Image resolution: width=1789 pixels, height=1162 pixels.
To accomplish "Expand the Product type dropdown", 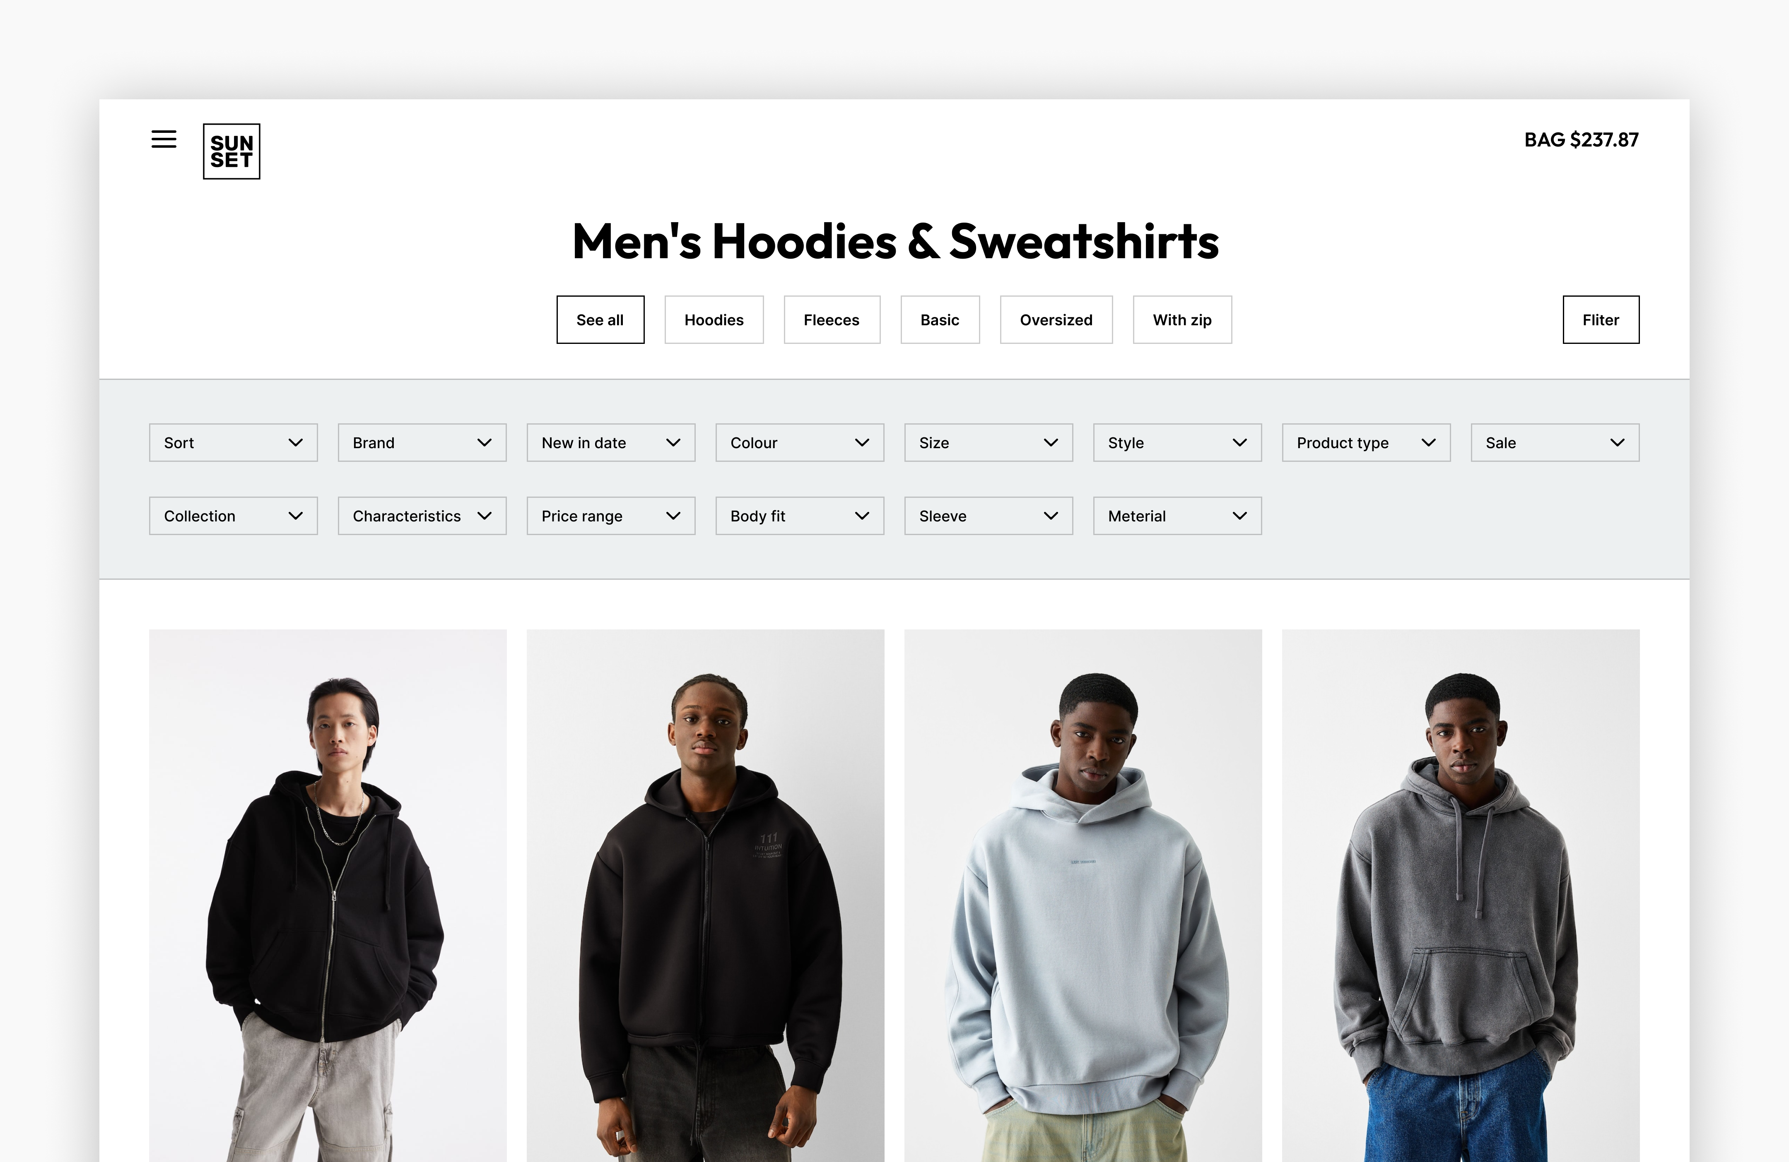I will [x=1366, y=442].
